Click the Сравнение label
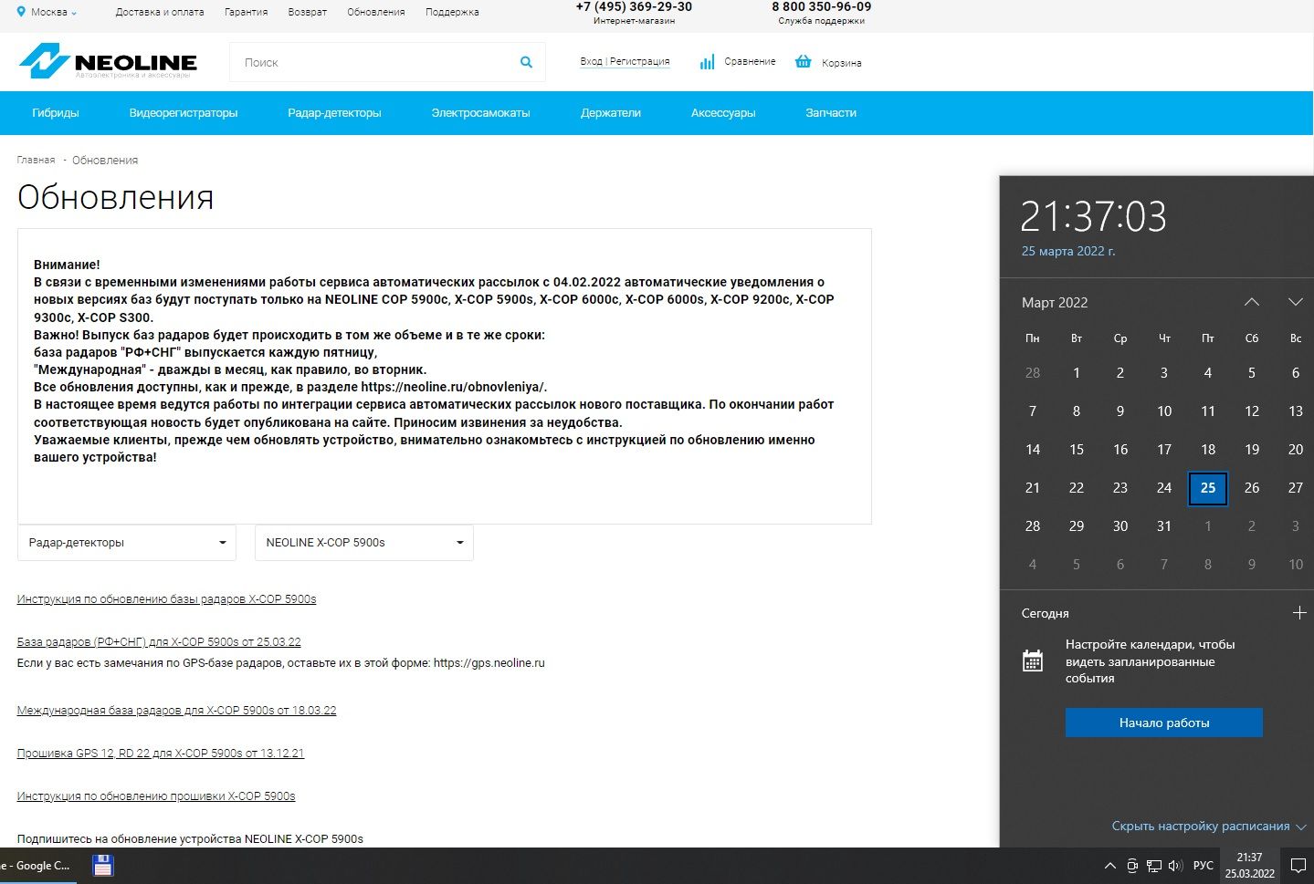This screenshot has width=1314, height=884. tap(750, 61)
